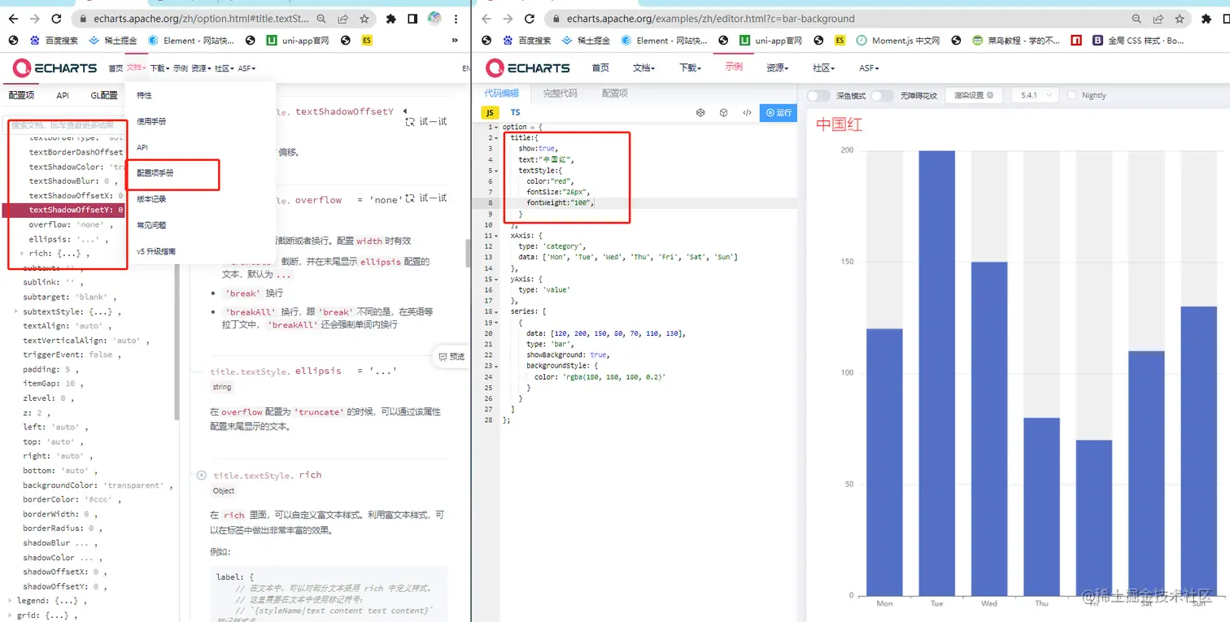Go to 首页 in right window navbar
Image resolution: width=1230 pixels, height=622 pixels.
(600, 68)
